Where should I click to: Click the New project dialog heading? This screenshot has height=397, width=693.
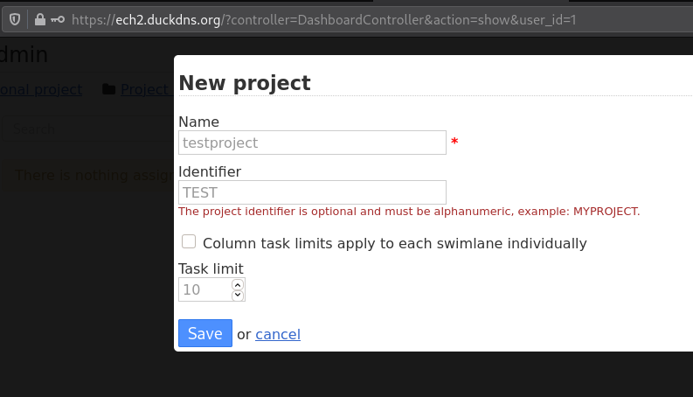pos(245,83)
